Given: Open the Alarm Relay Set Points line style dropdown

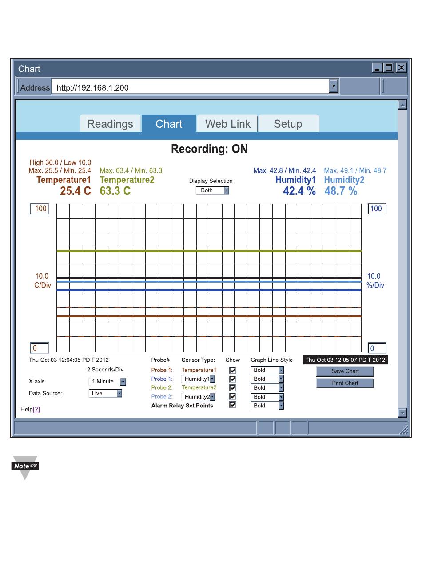Looking at the screenshot, I should pyautogui.click(x=267, y=406).
